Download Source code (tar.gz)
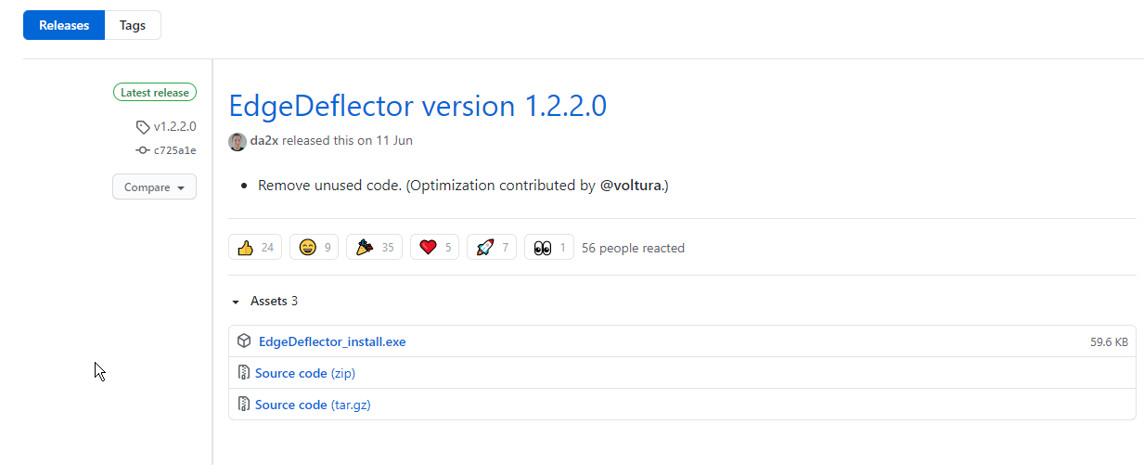This screenshot has width=1144, height=476. [x=313, y=405]
